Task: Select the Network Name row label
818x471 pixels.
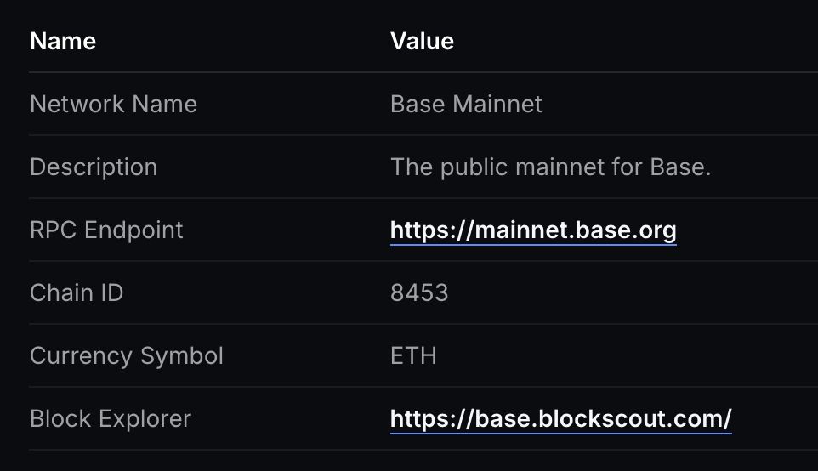Action: tap(113, 104)
